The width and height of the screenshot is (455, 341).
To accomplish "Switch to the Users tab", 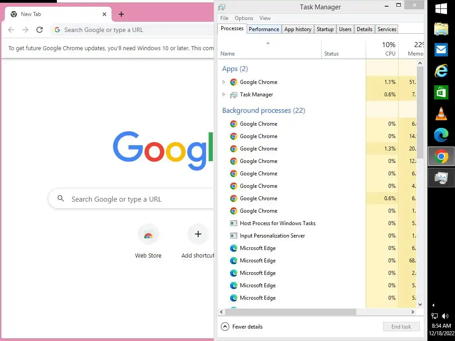I will [x=345, y=29].
